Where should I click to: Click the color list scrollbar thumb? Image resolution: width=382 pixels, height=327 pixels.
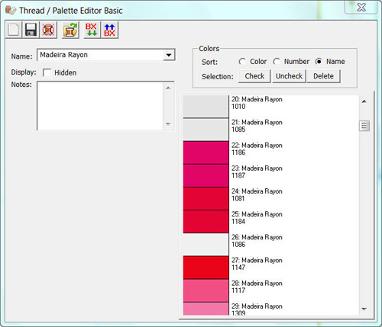364,126
